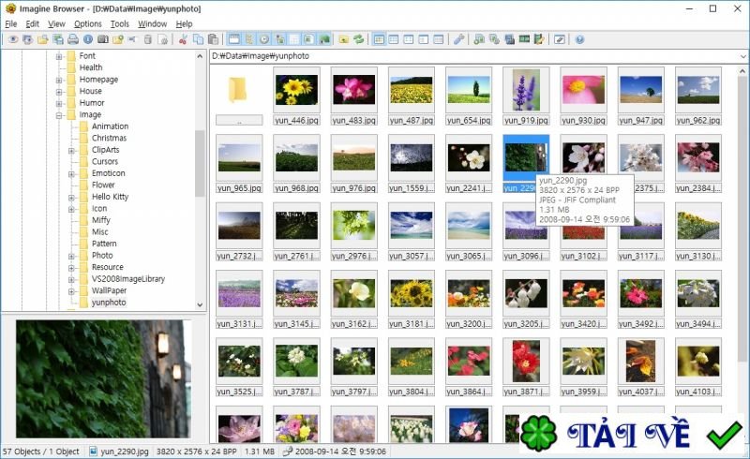Expand the WallPaper subfolder
Screen dimensions: 750x459
pyautogui.click(x=71, y=291)
